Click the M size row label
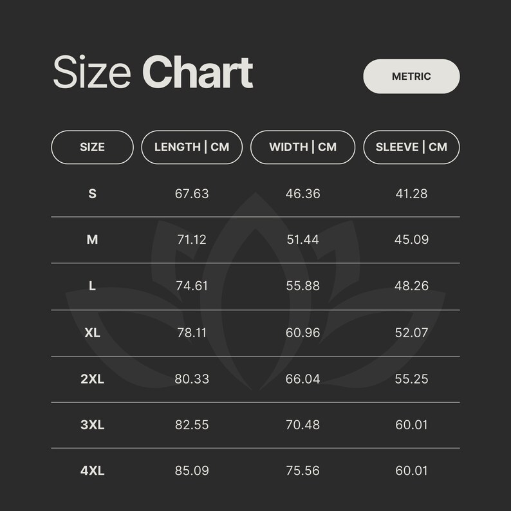The image size is (511, 511). pyautogui.click(x=92, y=239)
